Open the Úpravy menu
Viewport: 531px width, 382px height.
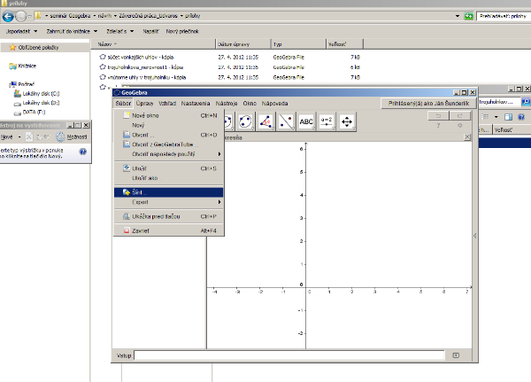144,104
